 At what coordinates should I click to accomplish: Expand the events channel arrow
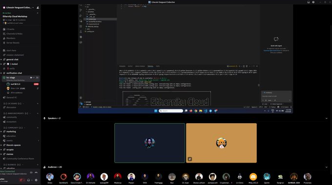click(38, 141)
